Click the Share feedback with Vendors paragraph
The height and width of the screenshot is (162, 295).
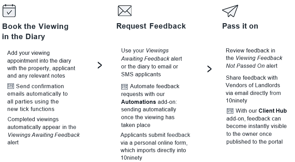point(253,89)
